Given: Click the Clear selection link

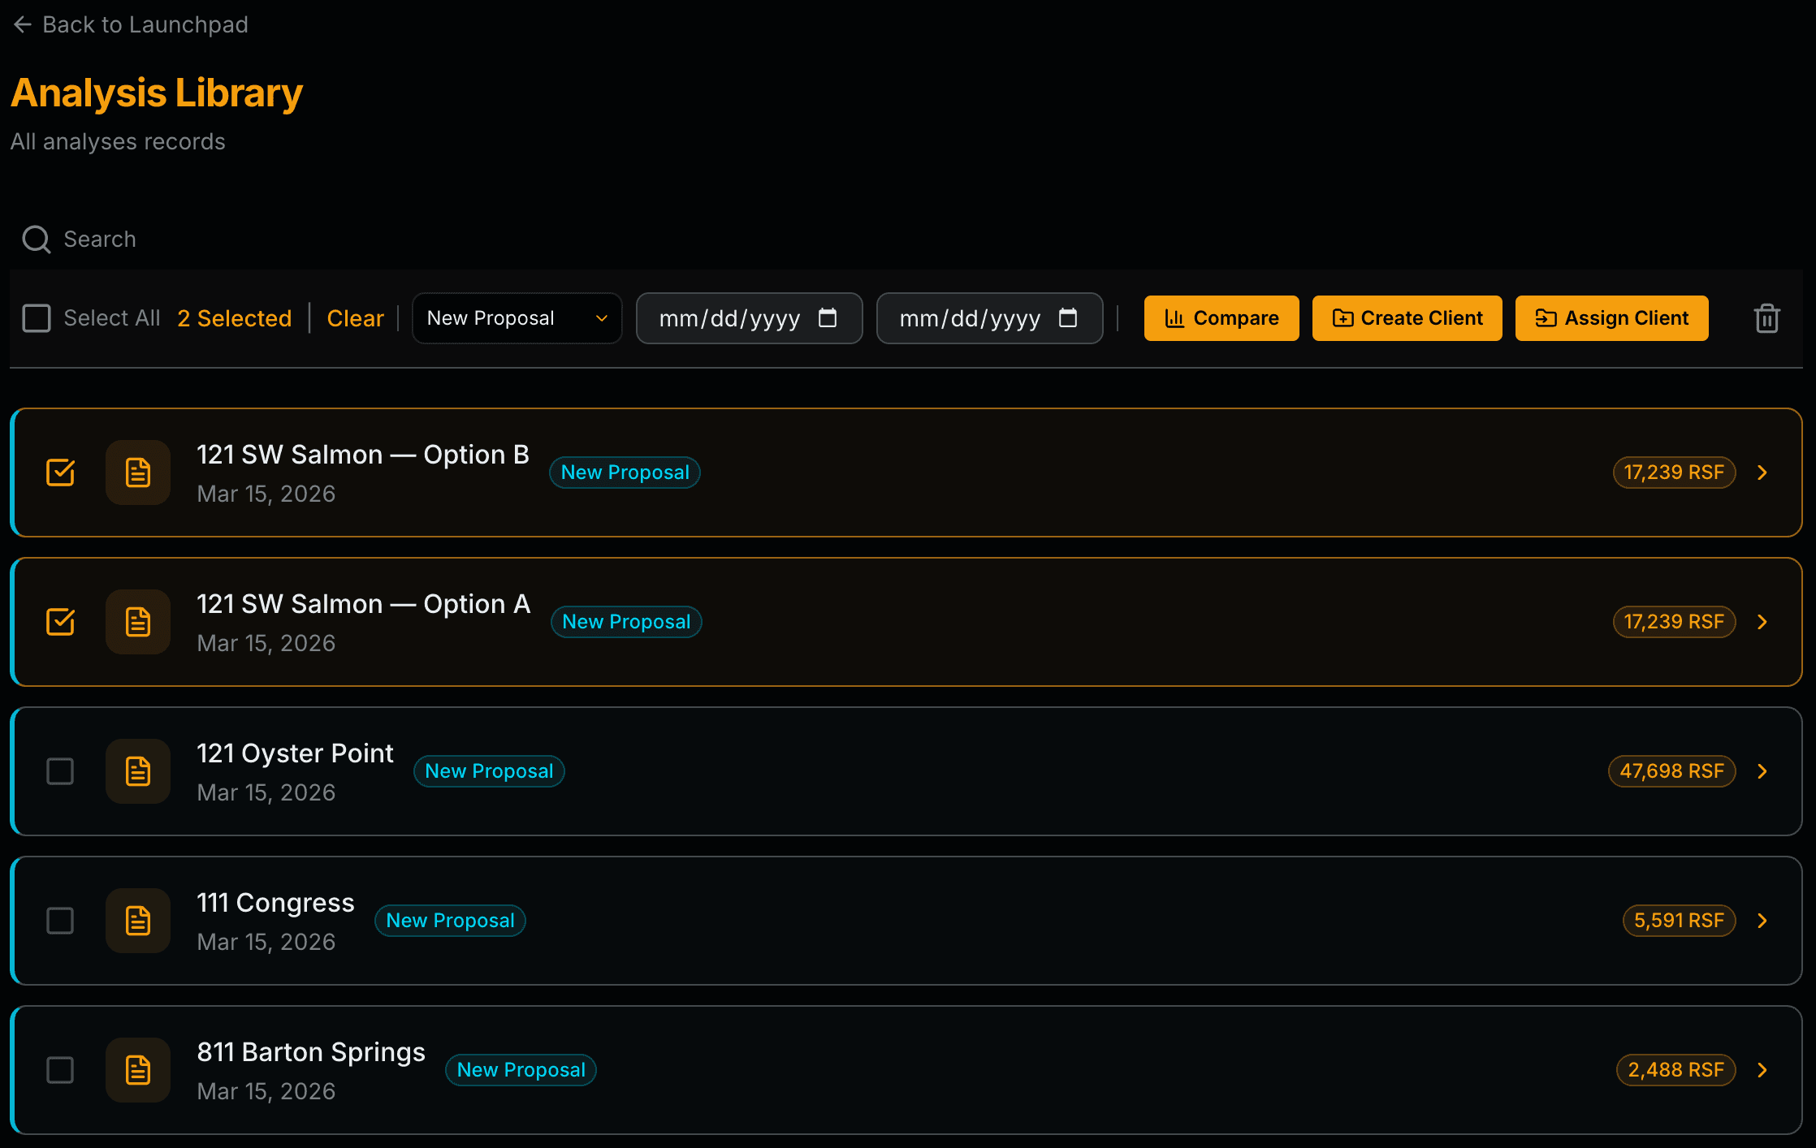Looking at the screenshot, I should pos(355,318).
